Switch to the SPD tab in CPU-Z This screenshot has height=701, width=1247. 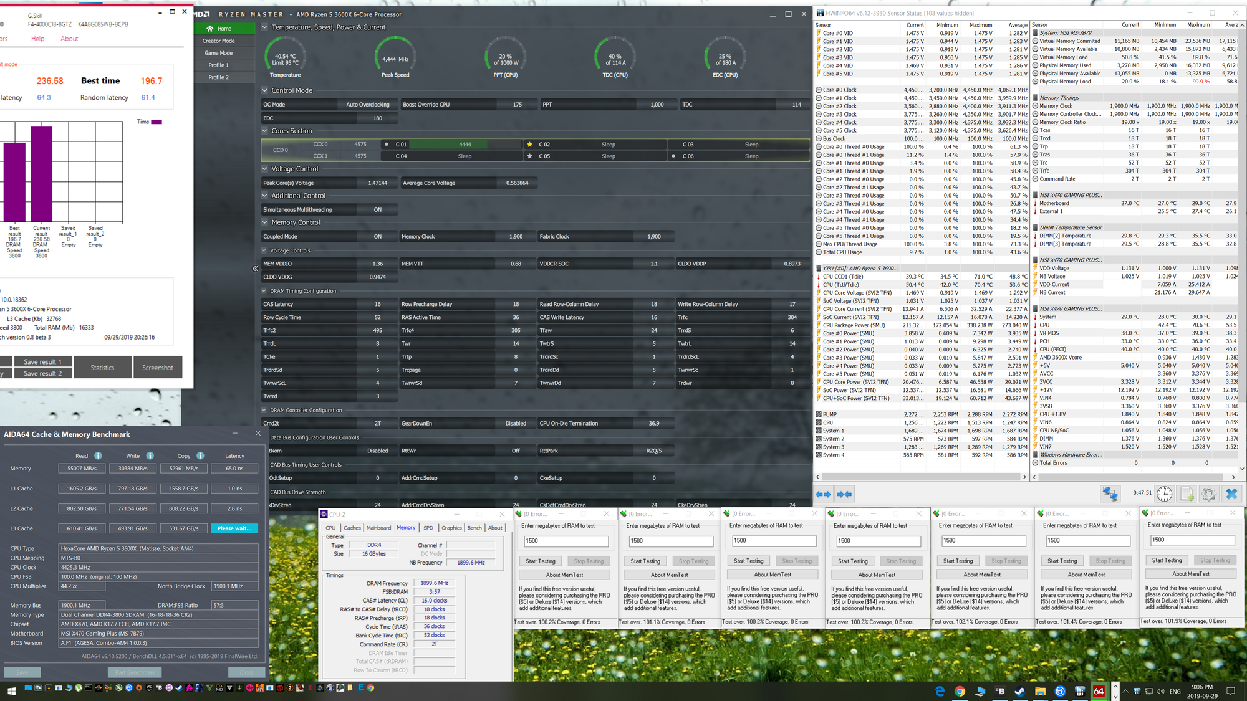pos(428,528)
